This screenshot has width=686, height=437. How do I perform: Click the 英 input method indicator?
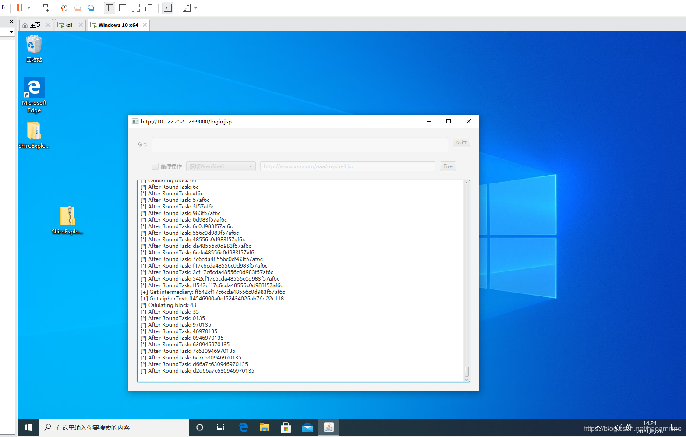tap(629, 427)
